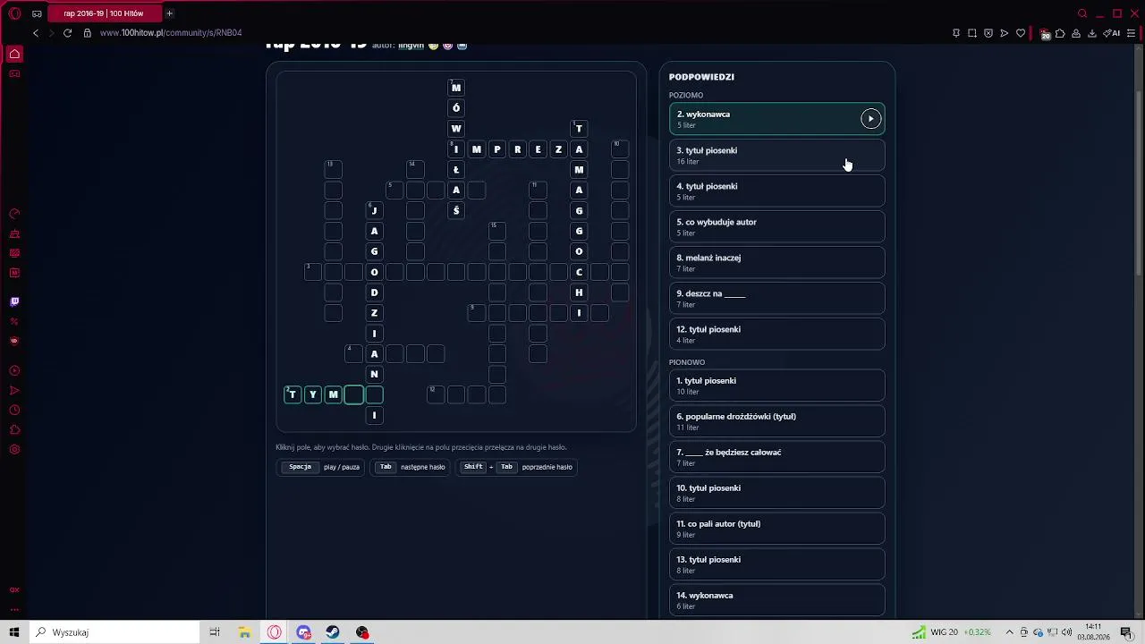Select hint 3. tytuł piosenki 16 liter

(776, 155)
